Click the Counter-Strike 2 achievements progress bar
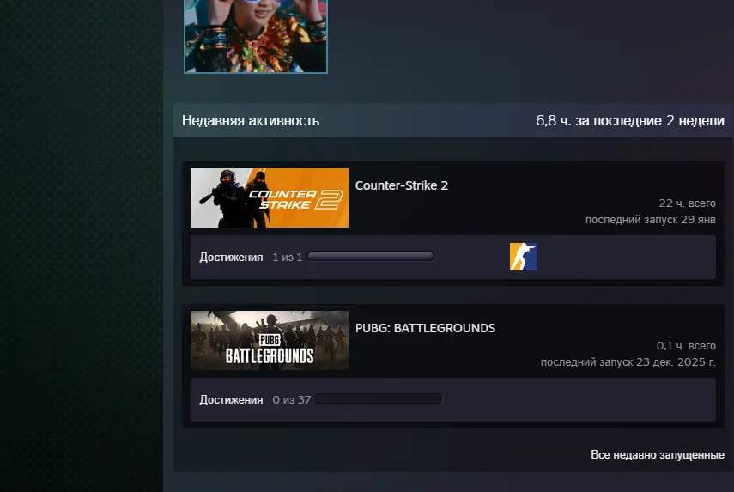Viewport: 734px width, 492px height. (x=370, y=256)
